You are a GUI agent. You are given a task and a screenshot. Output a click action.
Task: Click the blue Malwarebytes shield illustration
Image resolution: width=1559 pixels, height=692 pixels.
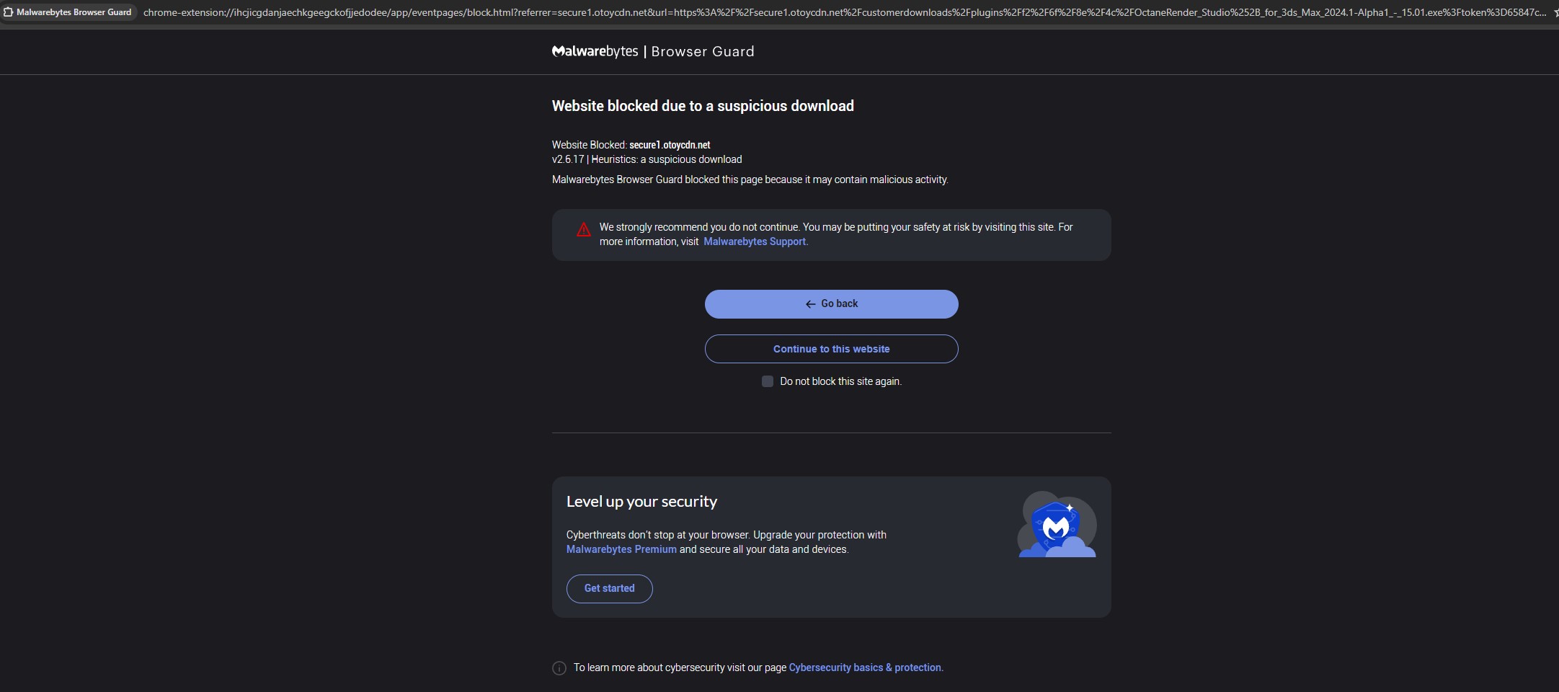1057,525
